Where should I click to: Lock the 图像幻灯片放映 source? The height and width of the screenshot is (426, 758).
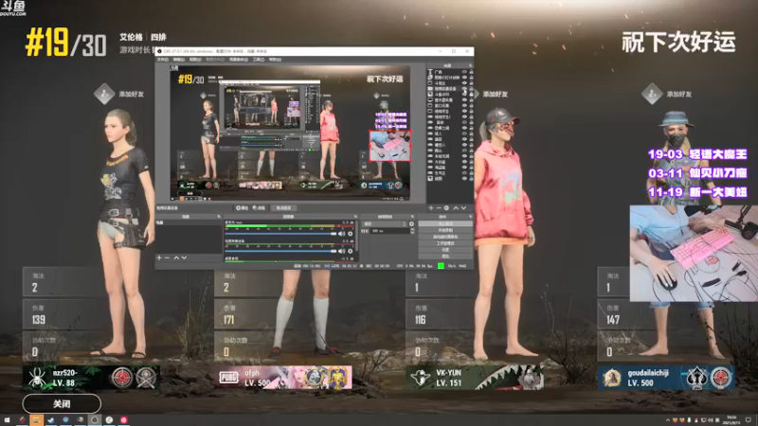coord(471,78)
